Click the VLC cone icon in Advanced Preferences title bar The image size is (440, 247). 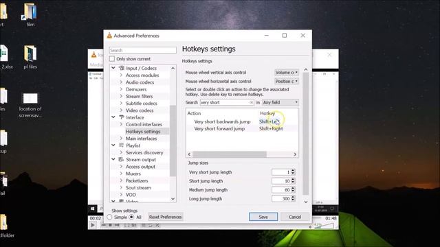point(109,36)
